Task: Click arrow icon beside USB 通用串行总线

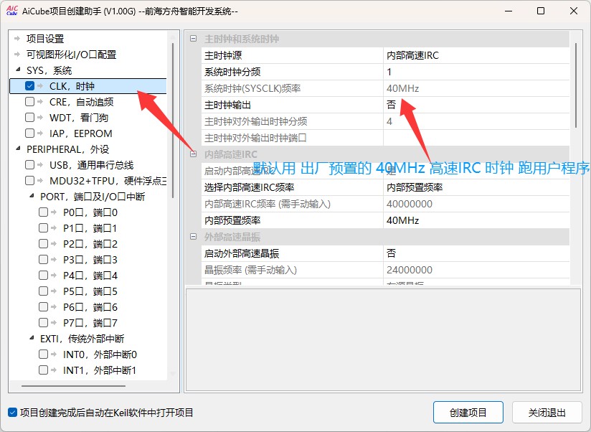Action: [40, 165]
